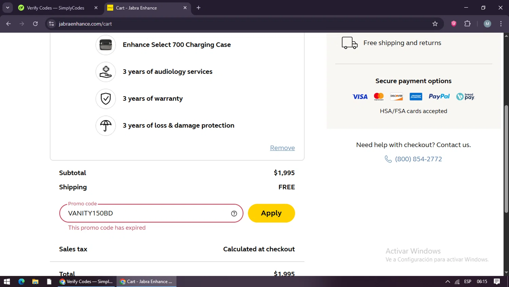Open the network status tray icon
This screenshot has height=287, width=509.
[457, 282]
